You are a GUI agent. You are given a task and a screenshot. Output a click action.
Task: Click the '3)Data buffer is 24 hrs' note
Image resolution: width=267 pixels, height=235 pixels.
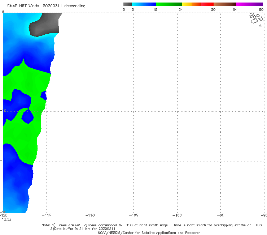point(83,229)
